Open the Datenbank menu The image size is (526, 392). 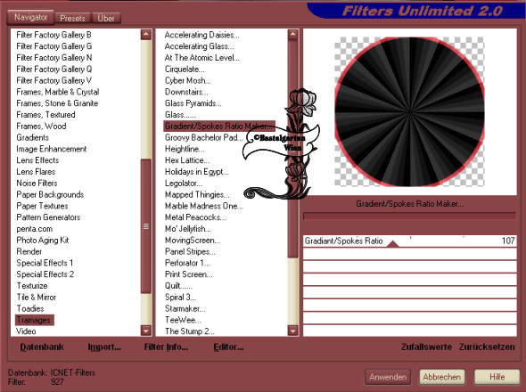42,347
